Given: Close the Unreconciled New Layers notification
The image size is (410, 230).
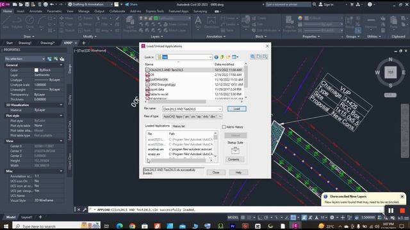Looking at the screenshot, I should tap(402, 196).
